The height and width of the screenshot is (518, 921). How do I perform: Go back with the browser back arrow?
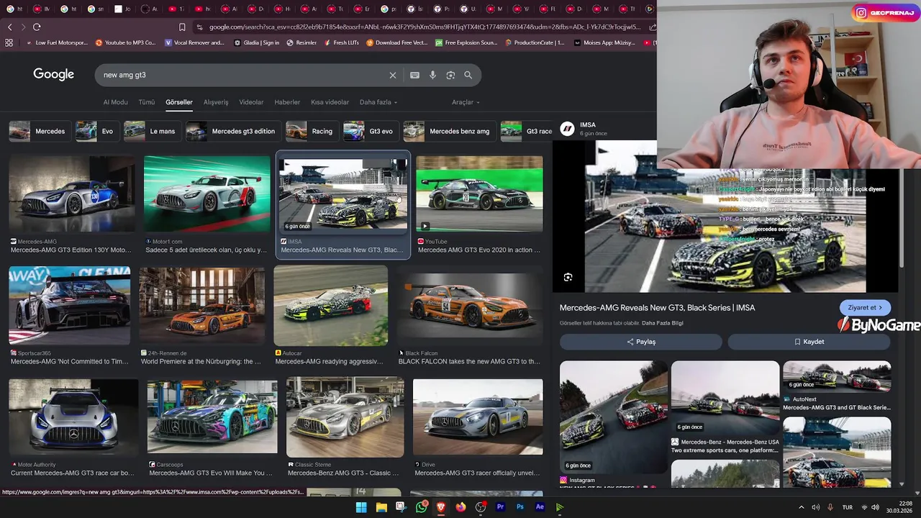[9, 27]
